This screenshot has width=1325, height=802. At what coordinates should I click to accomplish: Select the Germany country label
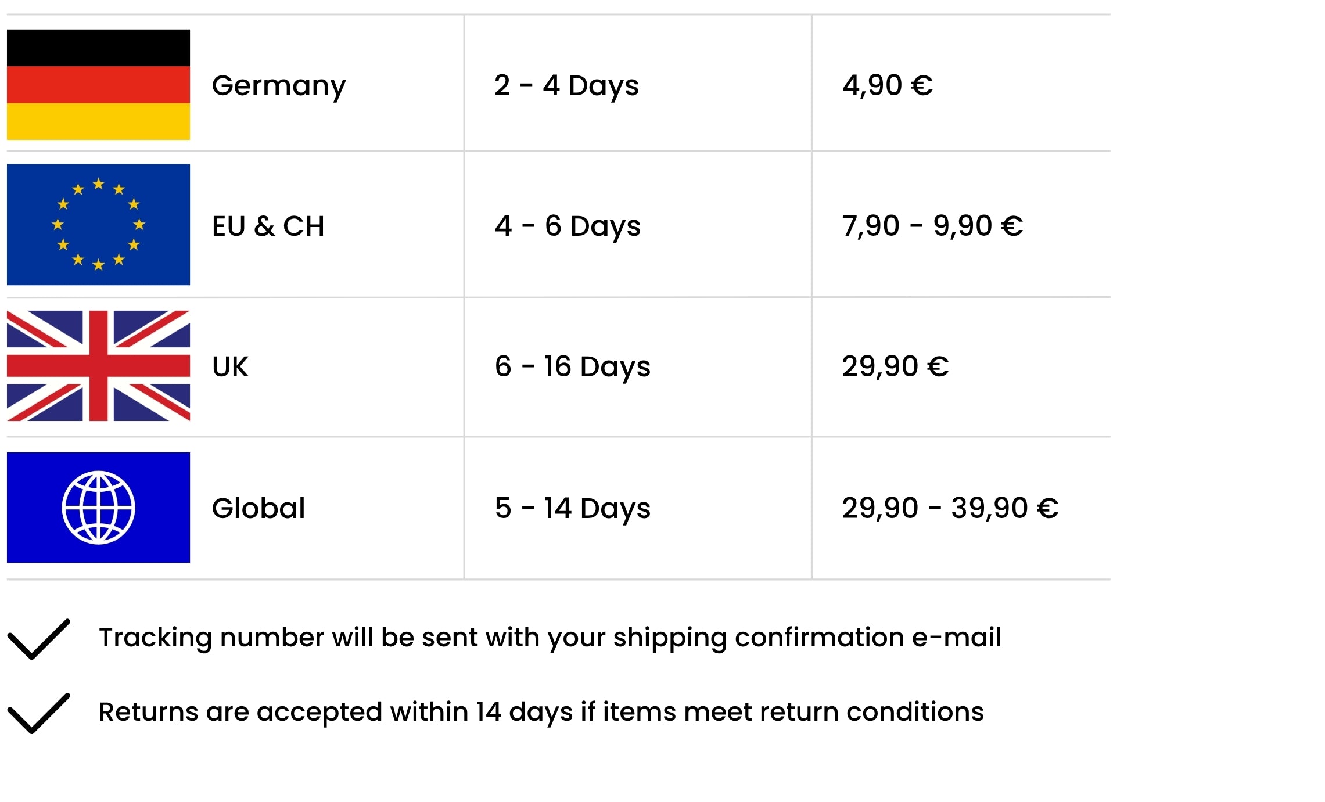click(278, 86)
